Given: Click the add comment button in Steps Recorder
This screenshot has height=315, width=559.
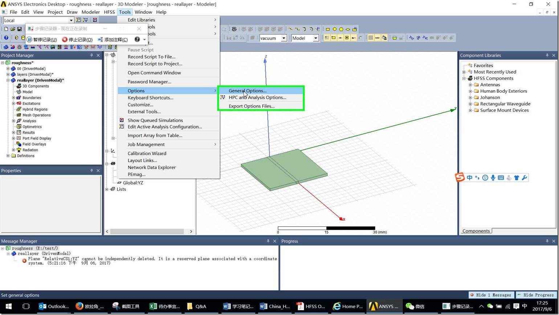Looking at the screenshot, I should 113,39.
